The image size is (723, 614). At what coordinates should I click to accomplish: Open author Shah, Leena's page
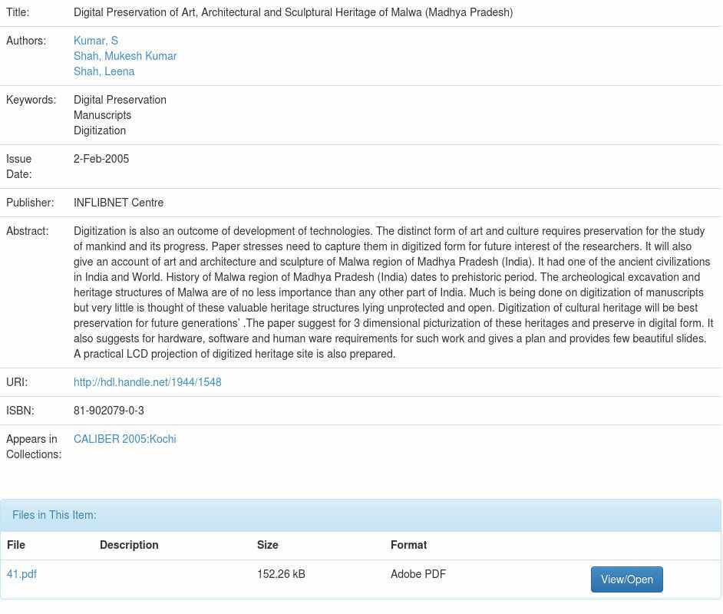(104, 71)
